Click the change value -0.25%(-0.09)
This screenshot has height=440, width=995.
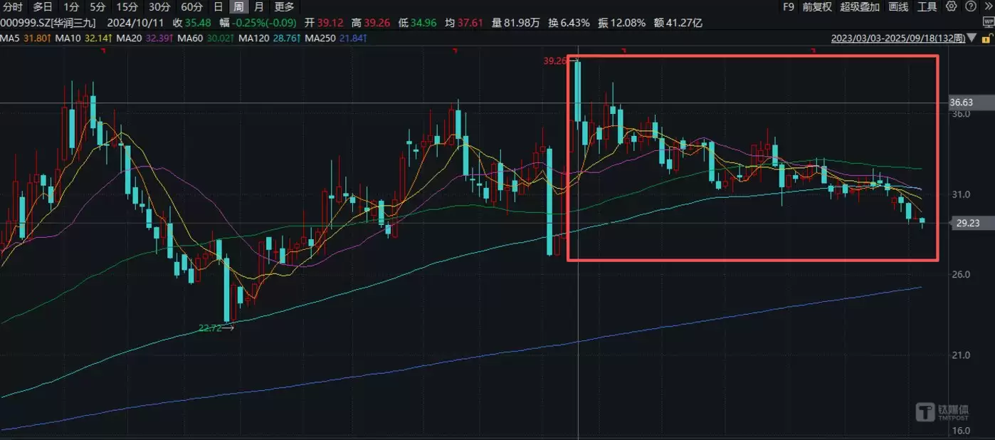pyautogui.click(x=265, y=23)
